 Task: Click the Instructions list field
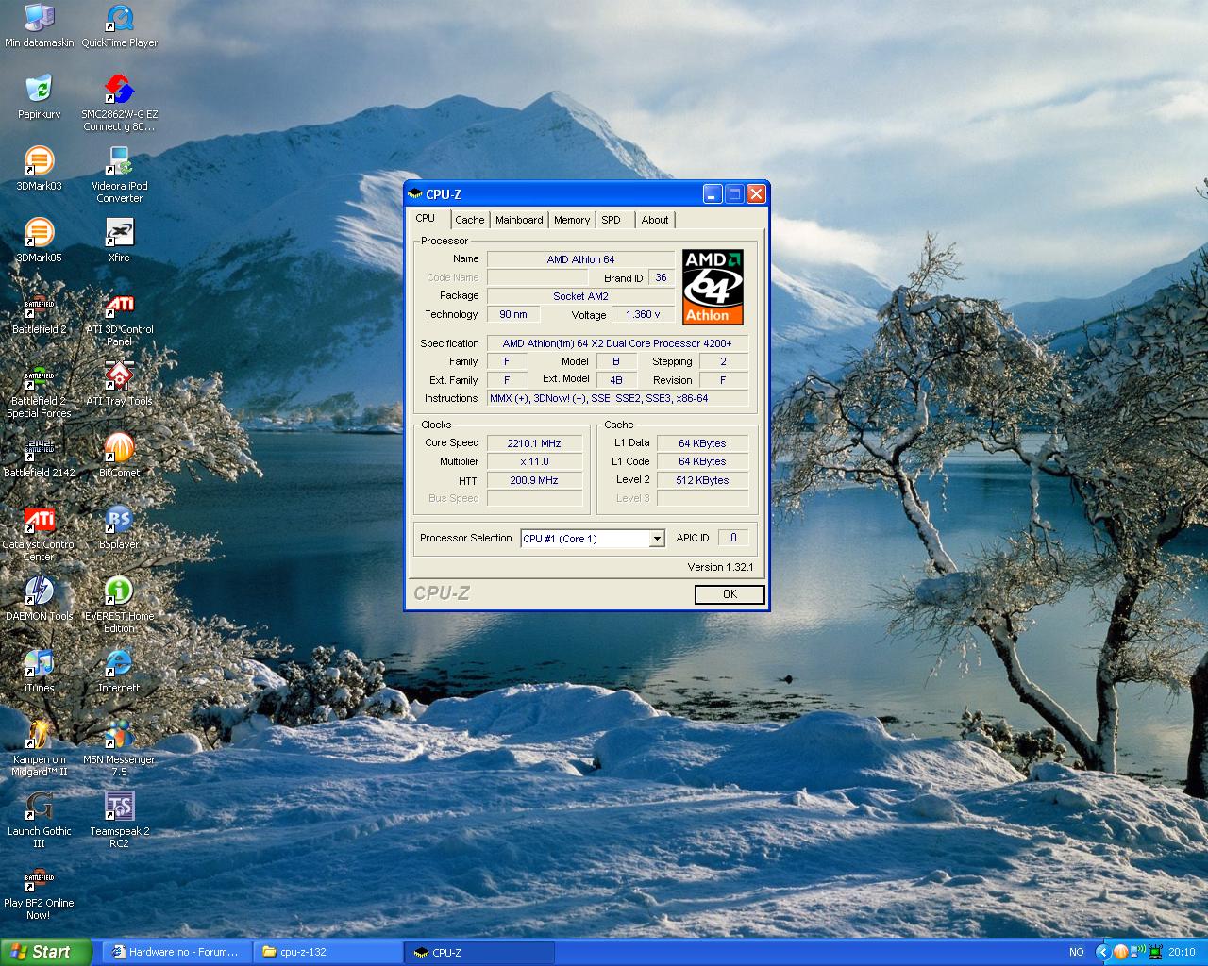[617, 398]
